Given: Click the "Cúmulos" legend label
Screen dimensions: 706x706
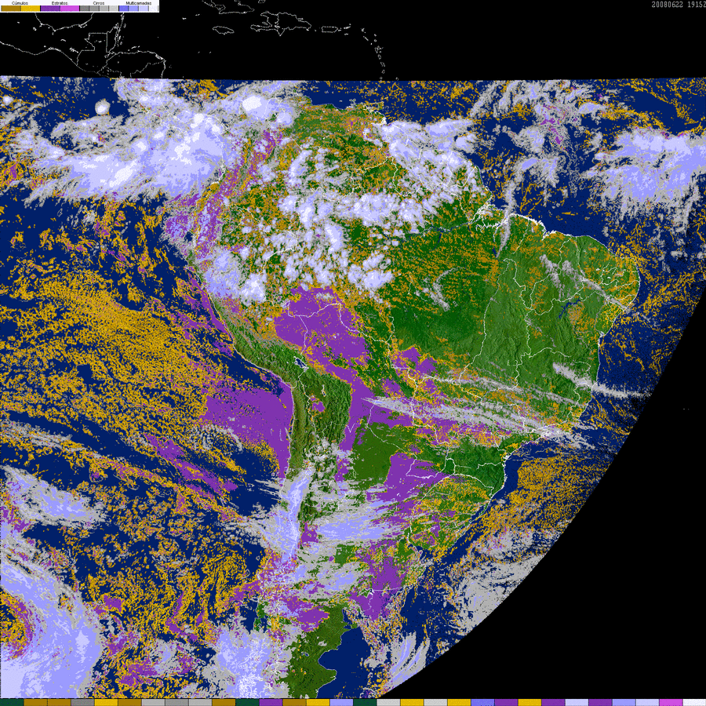Looking at the screenshot, I should click(x=20, y=3).
